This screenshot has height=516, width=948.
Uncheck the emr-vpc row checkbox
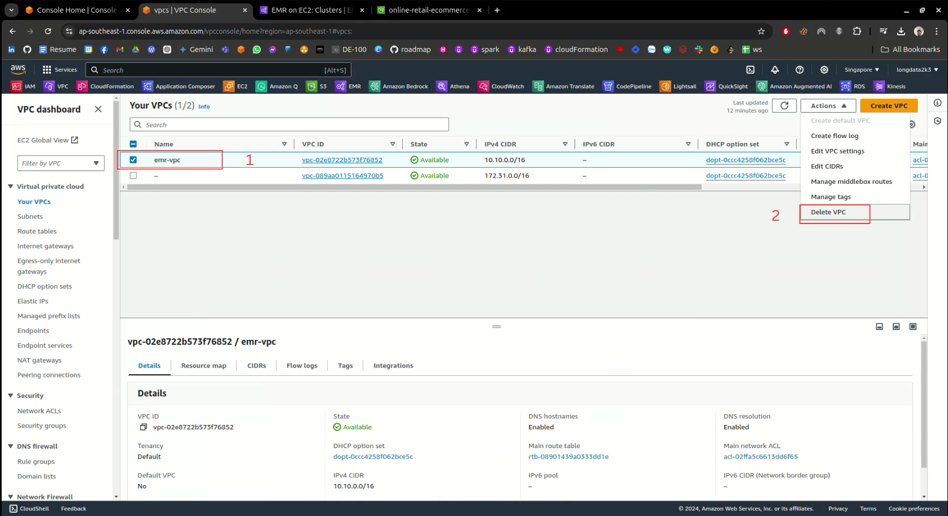click(x=133, y=160)
